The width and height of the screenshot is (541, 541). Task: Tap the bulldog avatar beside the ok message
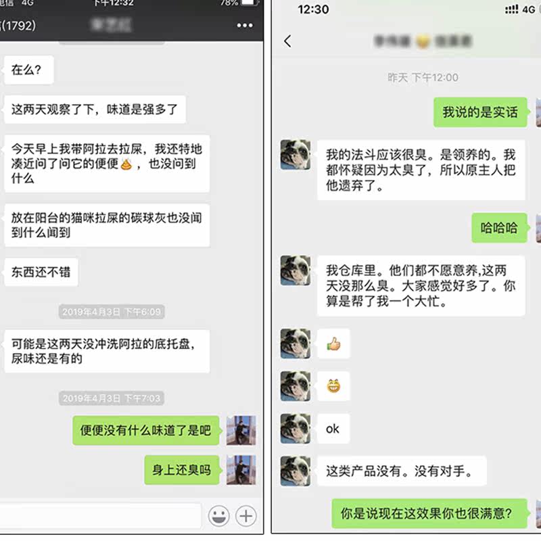coord(296,429)
